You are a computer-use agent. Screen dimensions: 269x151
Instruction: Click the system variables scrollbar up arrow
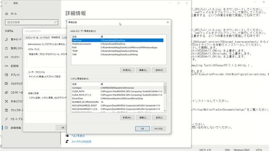165,84
